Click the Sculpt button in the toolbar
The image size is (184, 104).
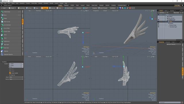pyautogui.click(x=4, y=8)
